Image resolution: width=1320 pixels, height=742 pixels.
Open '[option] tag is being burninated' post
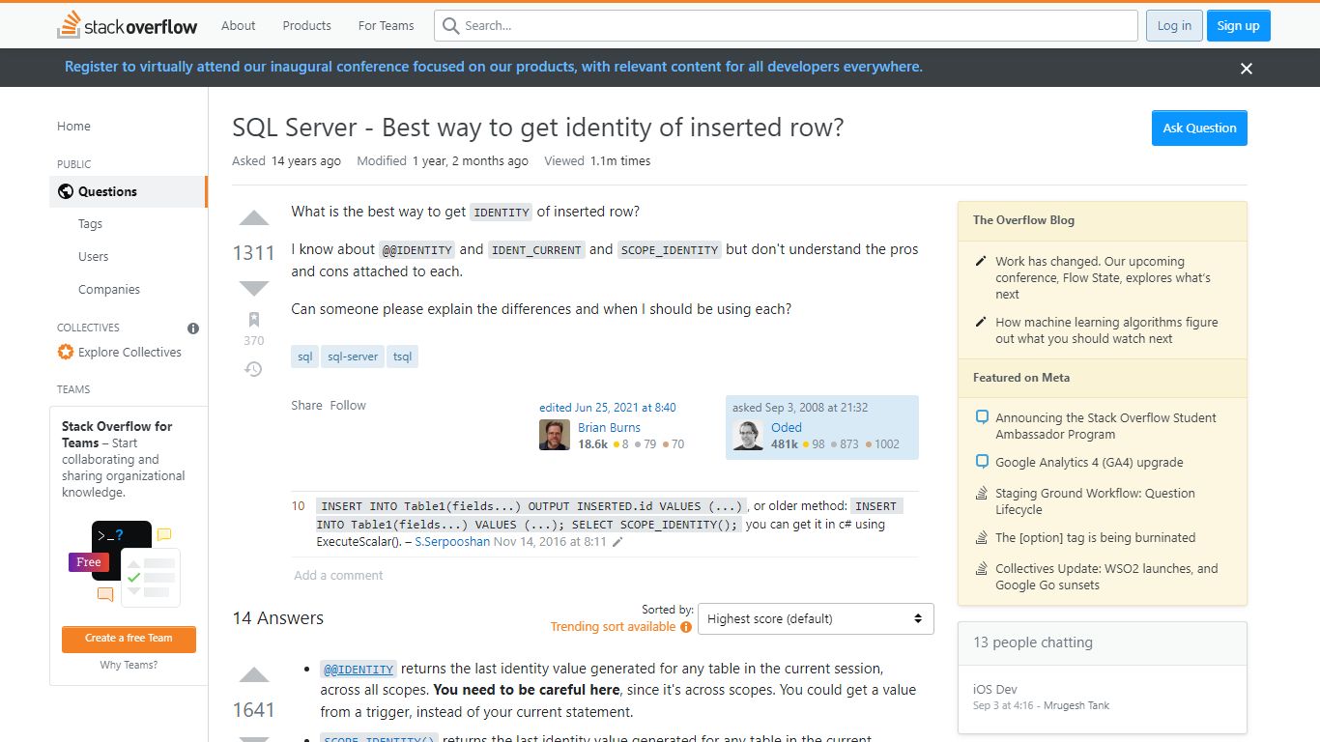pos(1095,537)
